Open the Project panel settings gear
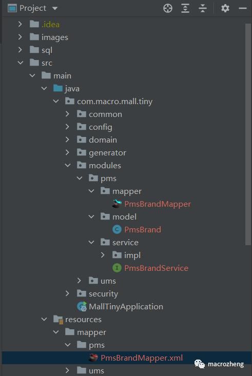This screenshot has height=376, width=252. click(x=225, y=8)
